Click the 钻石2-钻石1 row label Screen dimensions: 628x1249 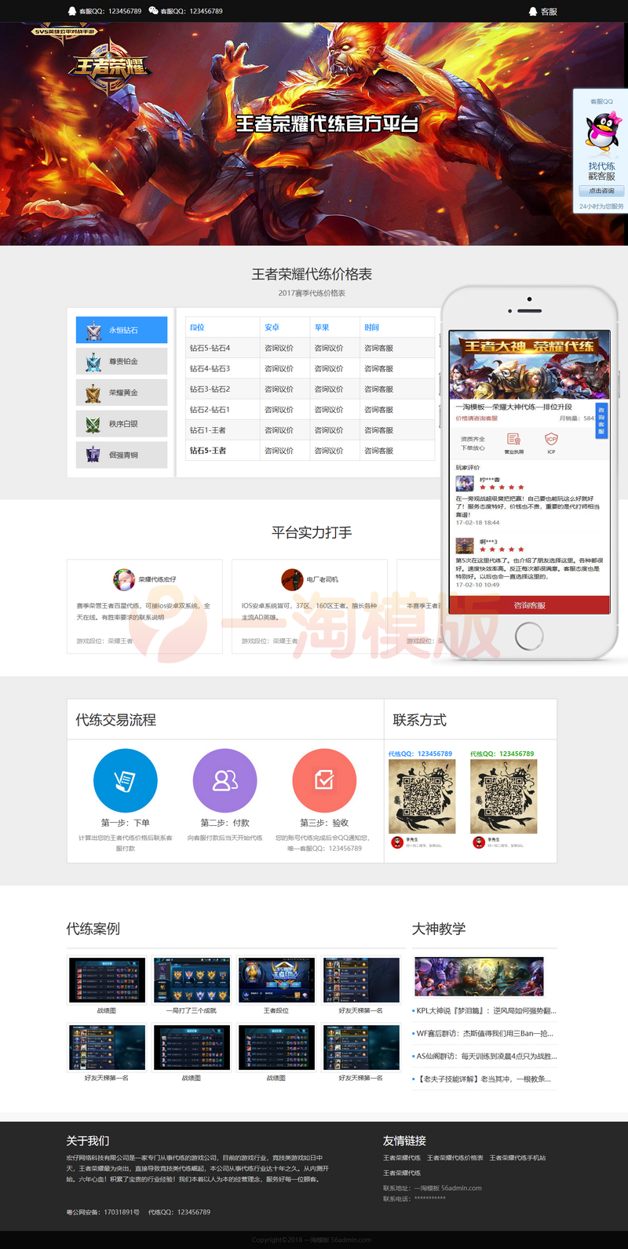210,410
